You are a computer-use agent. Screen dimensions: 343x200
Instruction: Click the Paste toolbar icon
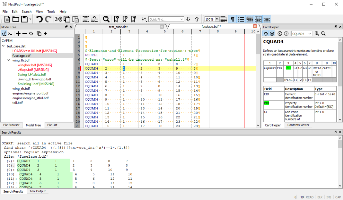[x=75, y=19]
